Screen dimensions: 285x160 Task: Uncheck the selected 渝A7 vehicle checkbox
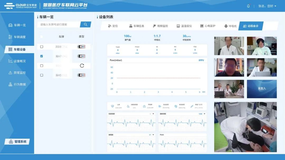click(42, 56)
